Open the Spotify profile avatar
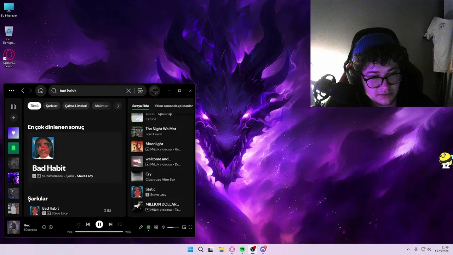The width and height of the screenshot is (453, 255). 154,91
